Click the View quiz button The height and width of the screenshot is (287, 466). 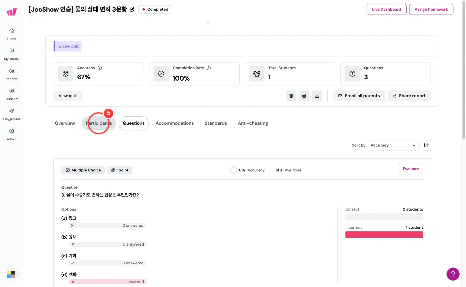pyautogui.click(x=68, y=96)
